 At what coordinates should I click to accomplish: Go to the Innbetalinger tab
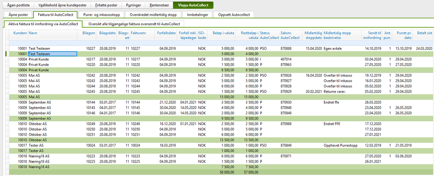pyautogui.click(x=197, y=15)
